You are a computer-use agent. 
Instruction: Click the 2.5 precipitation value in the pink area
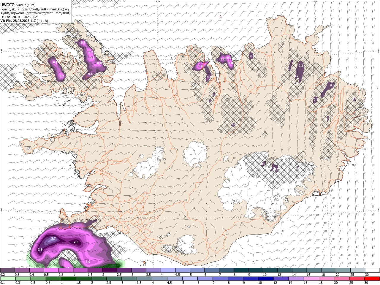[x=76, y=242]
